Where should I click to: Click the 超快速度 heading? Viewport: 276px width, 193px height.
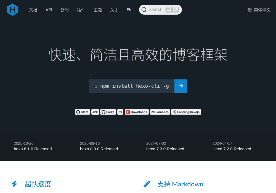[x=38, y=184]
